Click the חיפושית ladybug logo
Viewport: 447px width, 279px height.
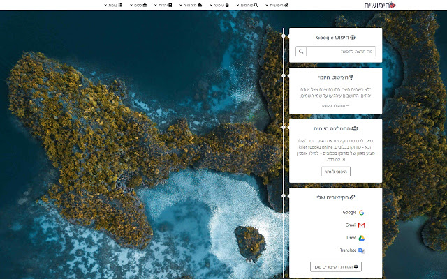pyautogui.click(x=380, y=5)
